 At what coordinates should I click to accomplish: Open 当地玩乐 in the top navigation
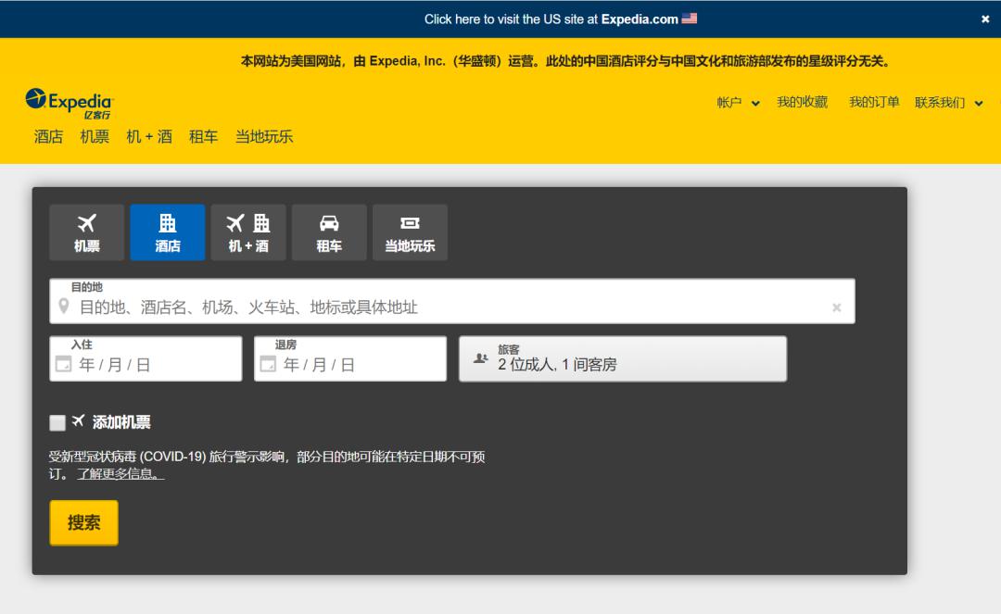[x=264, y=136]
